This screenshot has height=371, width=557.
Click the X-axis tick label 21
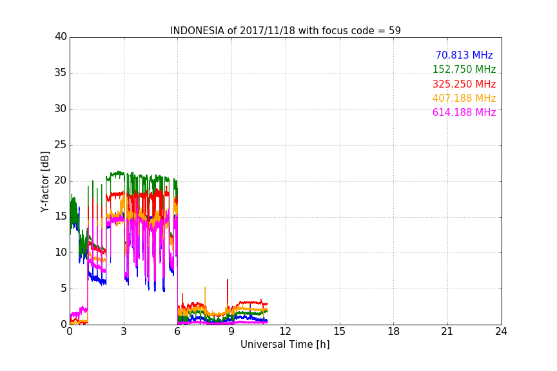pyautogui.click(x=447, y=332)
